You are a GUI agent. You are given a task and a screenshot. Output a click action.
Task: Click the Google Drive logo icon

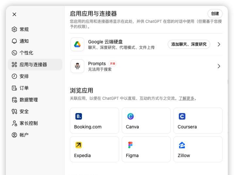click(77, 44)
